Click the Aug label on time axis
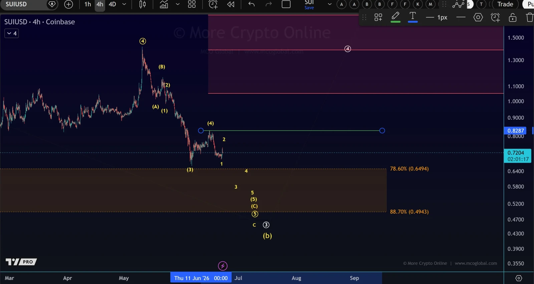 (x=296, y=278)
